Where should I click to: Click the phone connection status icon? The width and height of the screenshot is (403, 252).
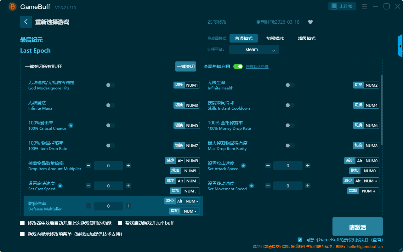pos(334,6)
